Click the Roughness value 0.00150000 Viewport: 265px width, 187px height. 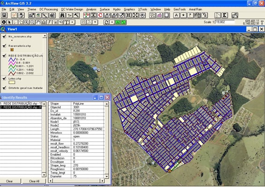81,169
